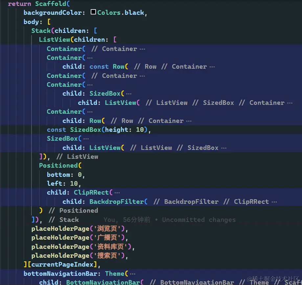This screenshot has width=302, height=285.
Task: Click the 'bottomNavigationBar' property name
Action: pyautogui.click(x=60, y=274)
